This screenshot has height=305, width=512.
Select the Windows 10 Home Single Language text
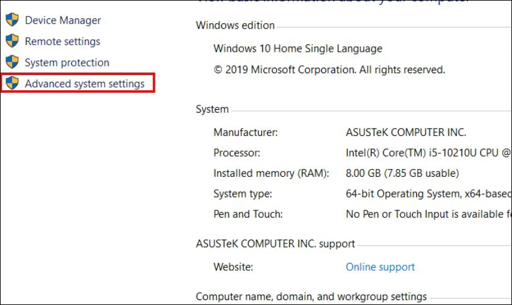tap(298, 49)
